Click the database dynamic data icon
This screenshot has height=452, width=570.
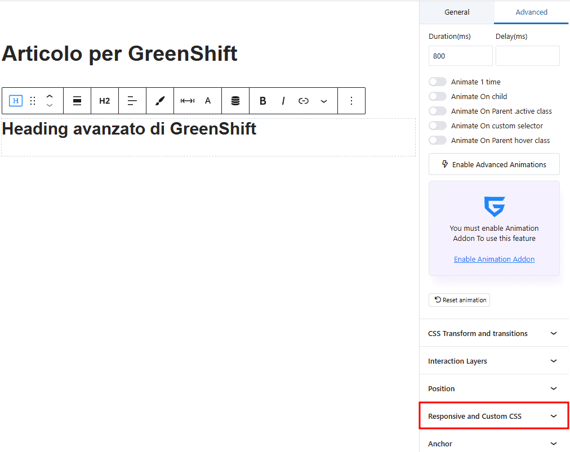pyautogui.click(x=235, y=101)
